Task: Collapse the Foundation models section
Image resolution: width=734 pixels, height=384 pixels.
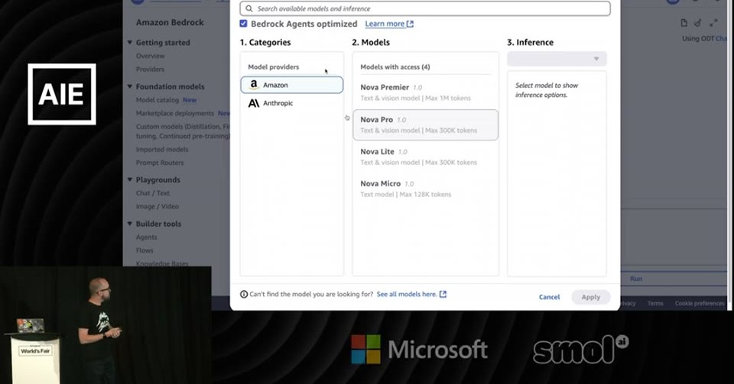Action: [x=130, y=86]
